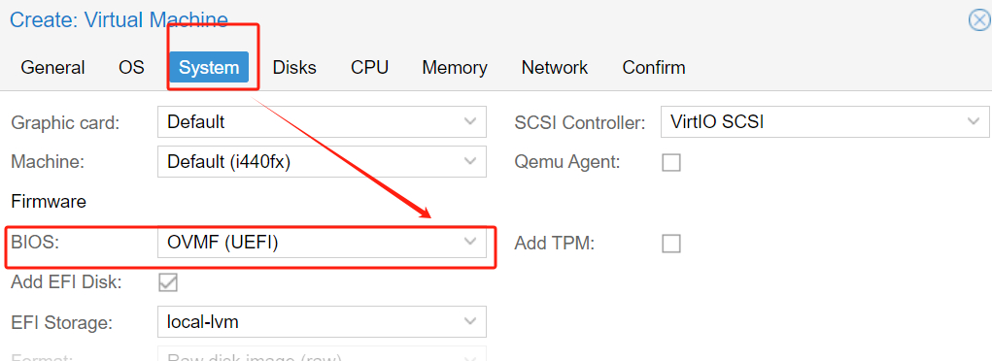The width and height of the screenshot is (992, 361).
Task: Expand the Graphic card dropdown arrow
Action: pyautogui.click(x=470, y=121)
